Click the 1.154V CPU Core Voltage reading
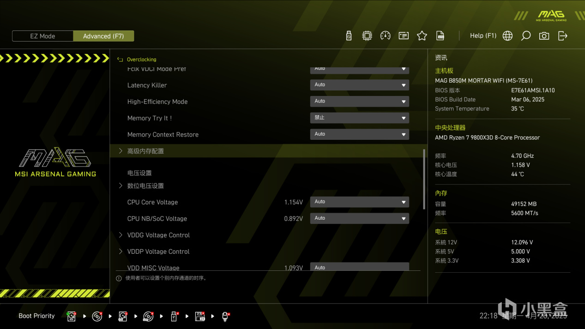 click(294, 202)
